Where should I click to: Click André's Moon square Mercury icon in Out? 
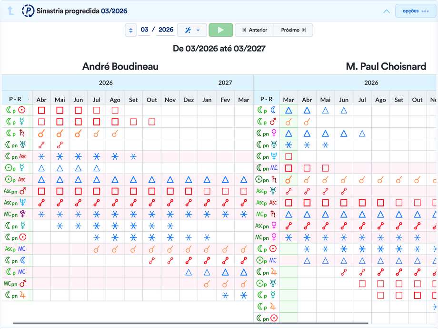(x=152, y=122)
